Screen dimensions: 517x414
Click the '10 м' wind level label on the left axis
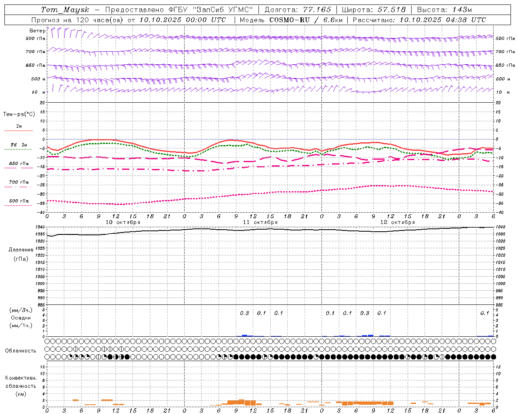(38, 92)
